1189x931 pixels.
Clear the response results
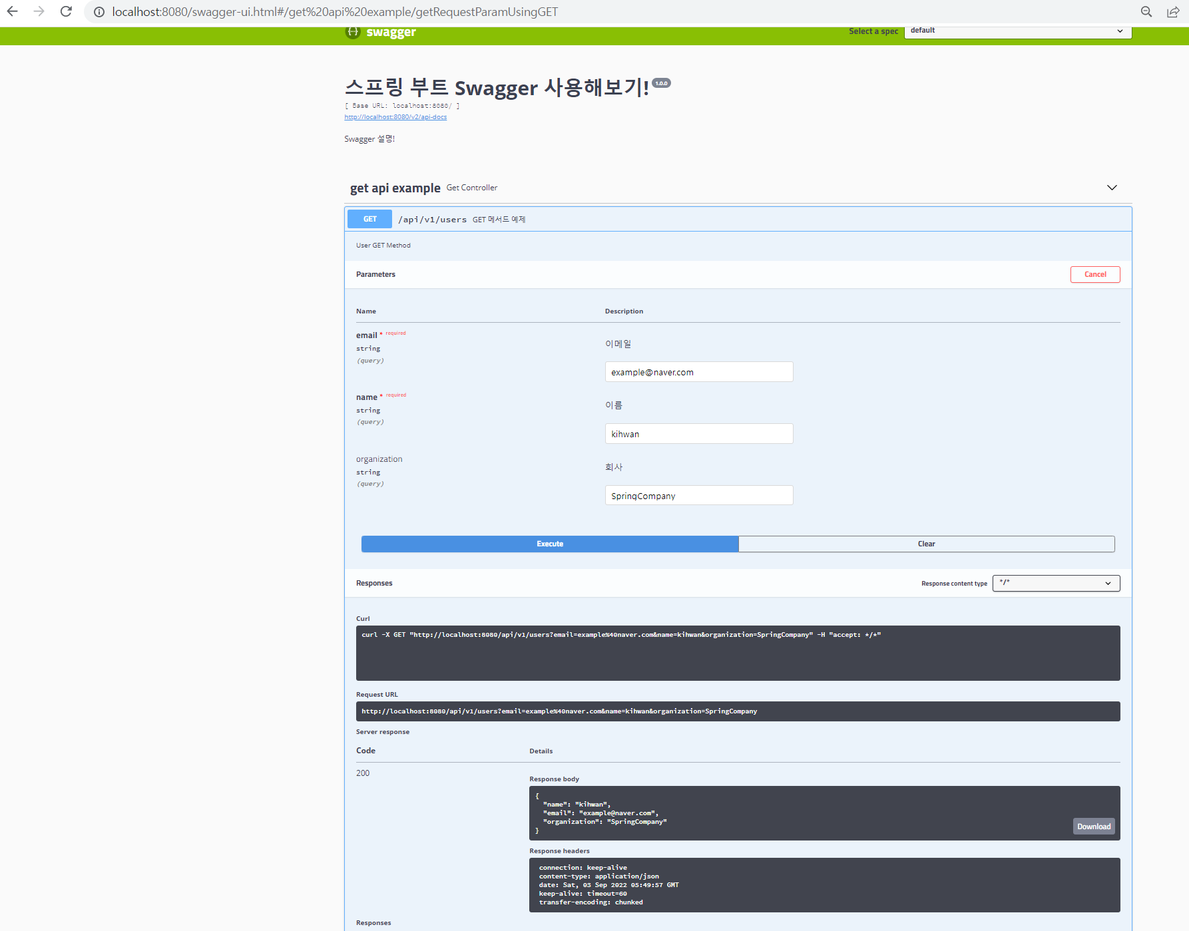pyautogui.click(x=927, y=544)
